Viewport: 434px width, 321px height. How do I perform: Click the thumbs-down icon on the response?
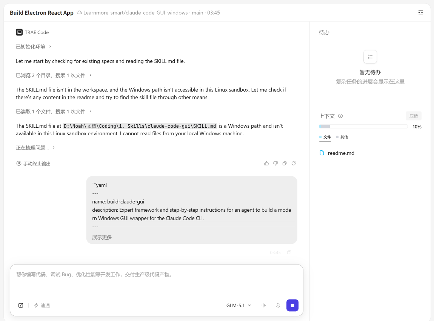tap(275, 163)
